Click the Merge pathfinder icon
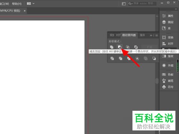The width and height of the screenshot is (179, 134). click(129, 58)
